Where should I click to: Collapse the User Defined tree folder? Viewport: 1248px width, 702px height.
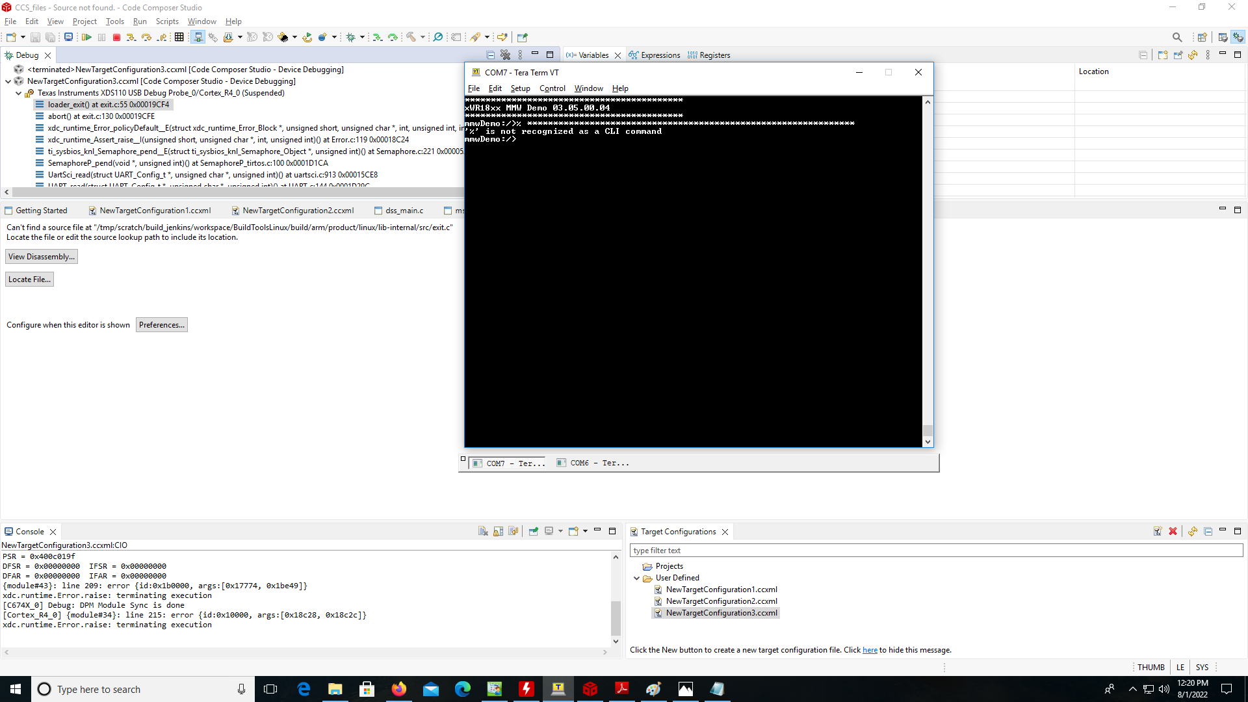point(636,578)
